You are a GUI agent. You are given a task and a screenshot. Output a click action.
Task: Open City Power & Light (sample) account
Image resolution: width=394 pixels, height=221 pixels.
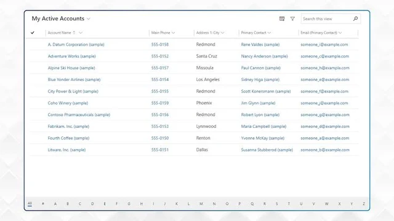[73, 91]
